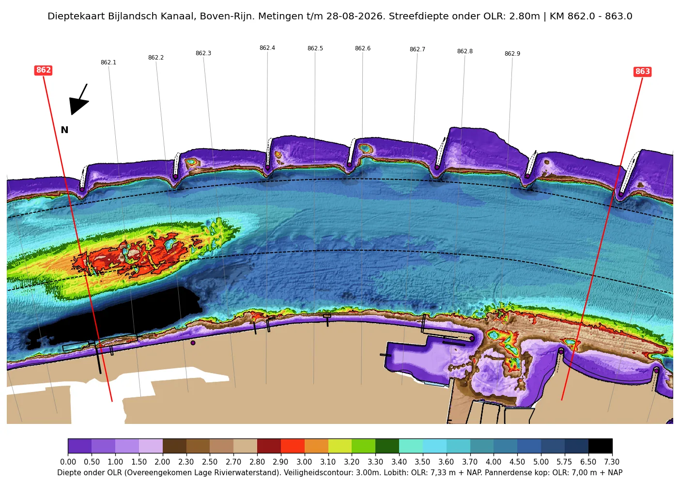The image size is (680, 482).
Task: Click the Diepte onder OLR legend caption
Action: tap(340, 473)
